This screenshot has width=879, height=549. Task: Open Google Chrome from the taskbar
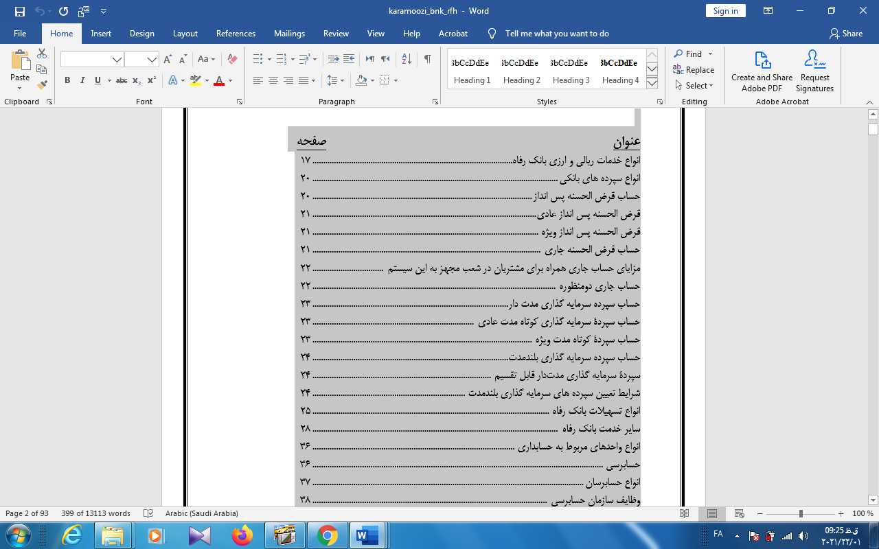[327, 535]
